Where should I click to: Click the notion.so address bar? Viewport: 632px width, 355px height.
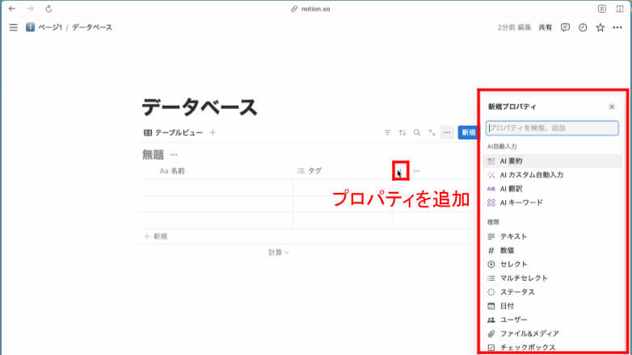coord(311,9)
